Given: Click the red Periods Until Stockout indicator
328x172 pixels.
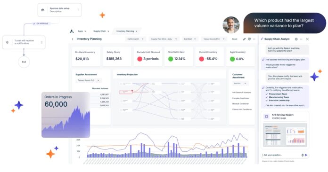Looking at the screenshot, I should coord(140,59).
